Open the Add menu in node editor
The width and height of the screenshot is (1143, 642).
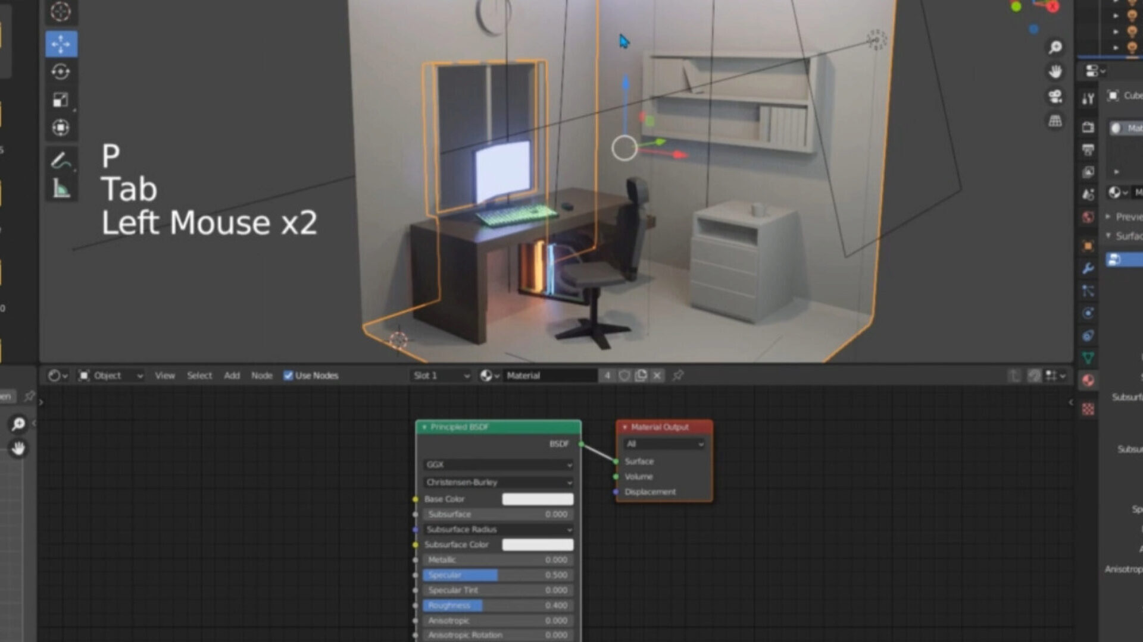[x=232, y=376]
